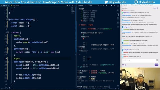Click the CodingTacos username in chat
This screenshot has height=90, width=160.
[x=126, y=50]
